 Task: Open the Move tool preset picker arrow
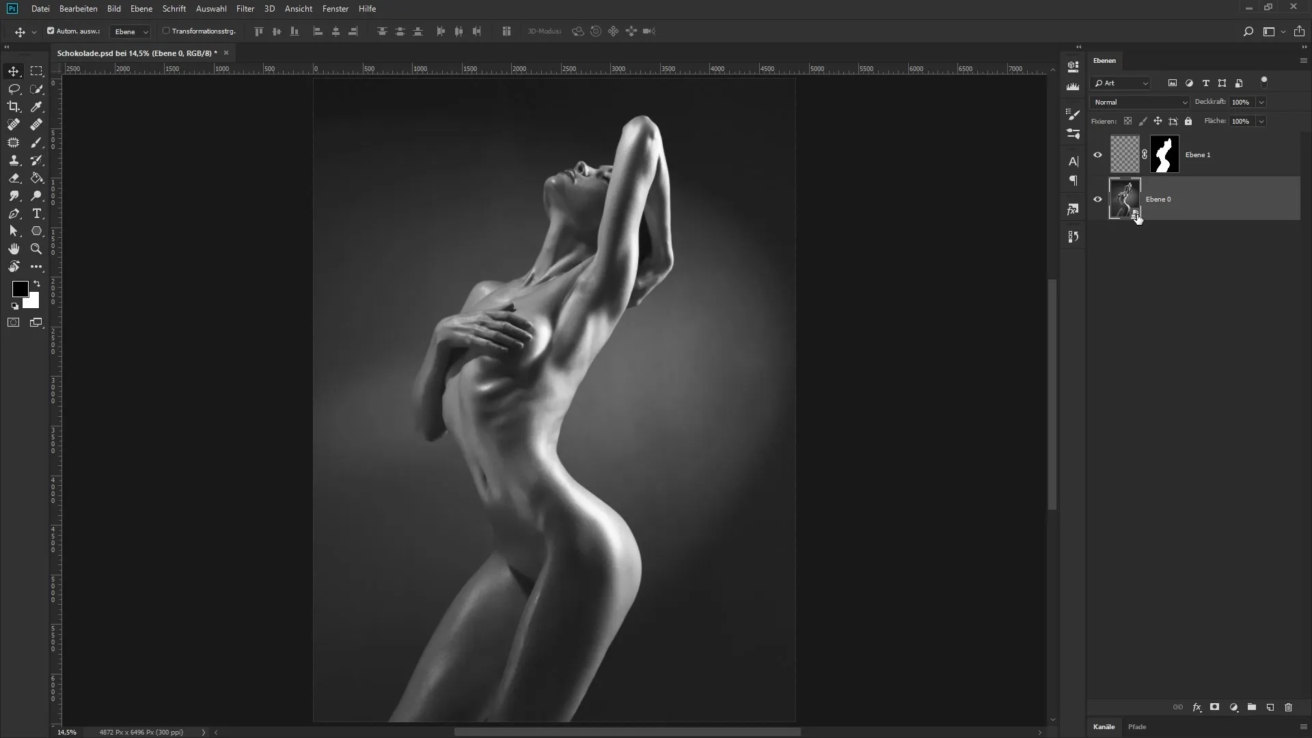[33, 32]
